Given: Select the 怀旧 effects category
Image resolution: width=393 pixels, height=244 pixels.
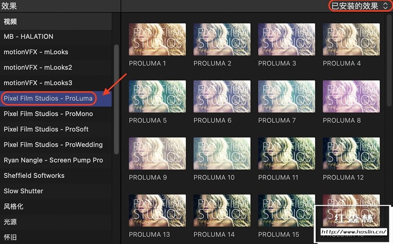Looking at the screenshot, I should click(56, 237).
